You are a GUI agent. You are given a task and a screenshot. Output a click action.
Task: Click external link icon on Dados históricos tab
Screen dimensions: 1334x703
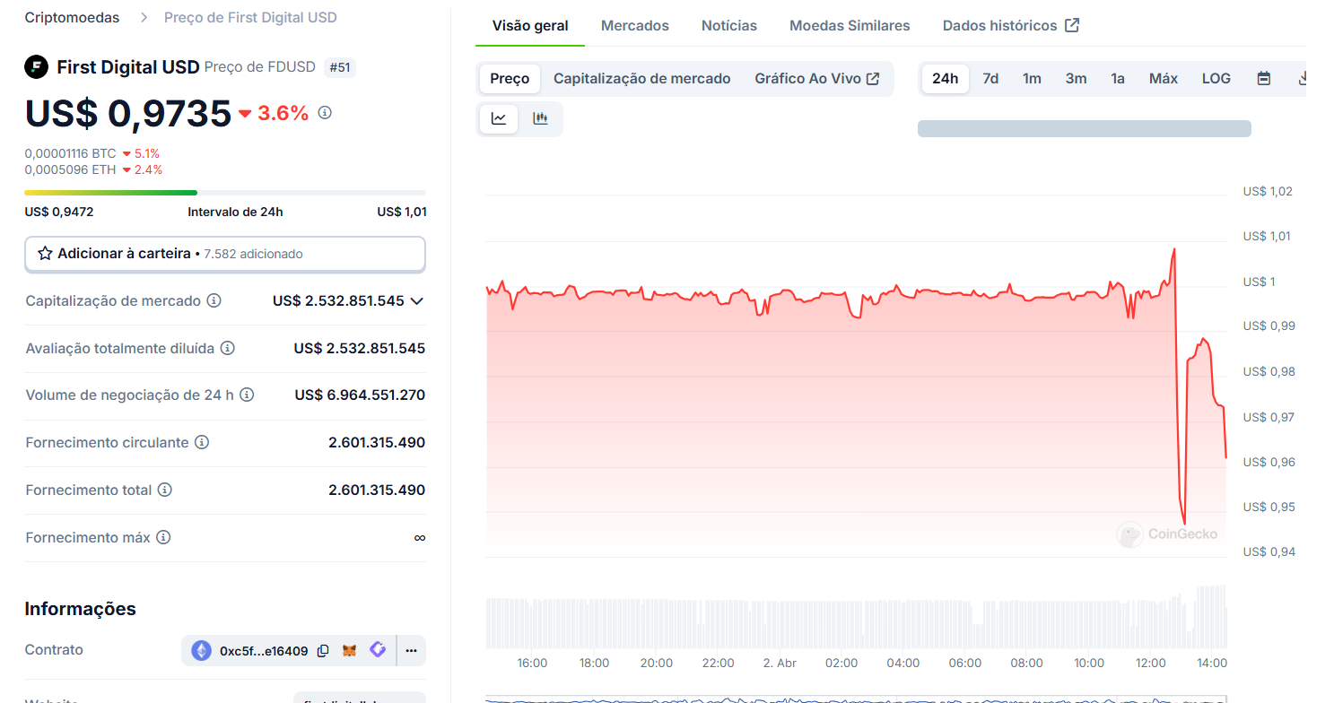coord(1071,25)
